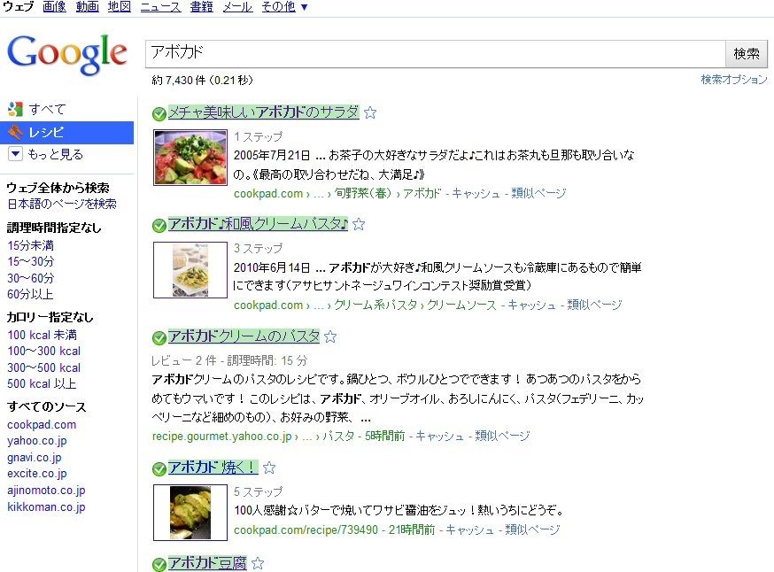This screenshot has height=572, width=774.
Task: Click the search box containing アボカド
Action: [x=435, y=54]
